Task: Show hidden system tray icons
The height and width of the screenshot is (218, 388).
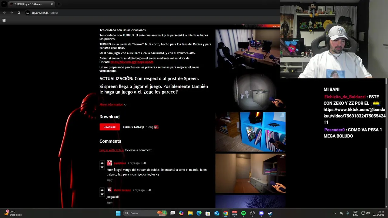Action: (x=335, y=213)
